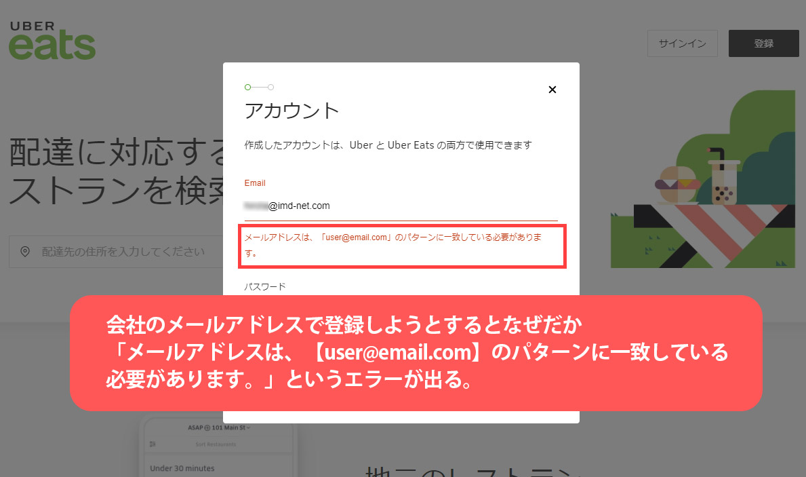The height and width of the screenshot is (477, 806).
Task: Click the ASAP 101 Main St selector
Action: click(219, 427)
